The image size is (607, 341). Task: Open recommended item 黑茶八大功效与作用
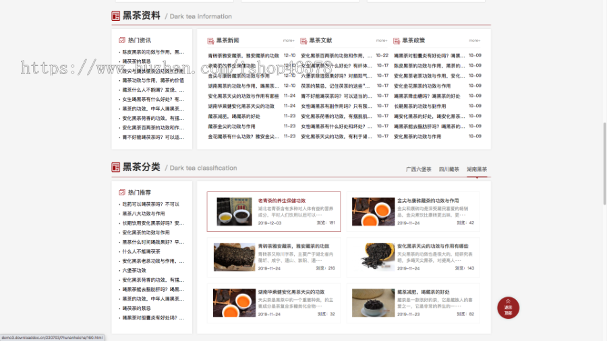pyautogui.click(x=144, y=214)
